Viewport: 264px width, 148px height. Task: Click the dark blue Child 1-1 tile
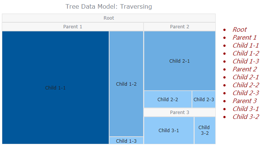pyautogui.click(x=55, y=88)
